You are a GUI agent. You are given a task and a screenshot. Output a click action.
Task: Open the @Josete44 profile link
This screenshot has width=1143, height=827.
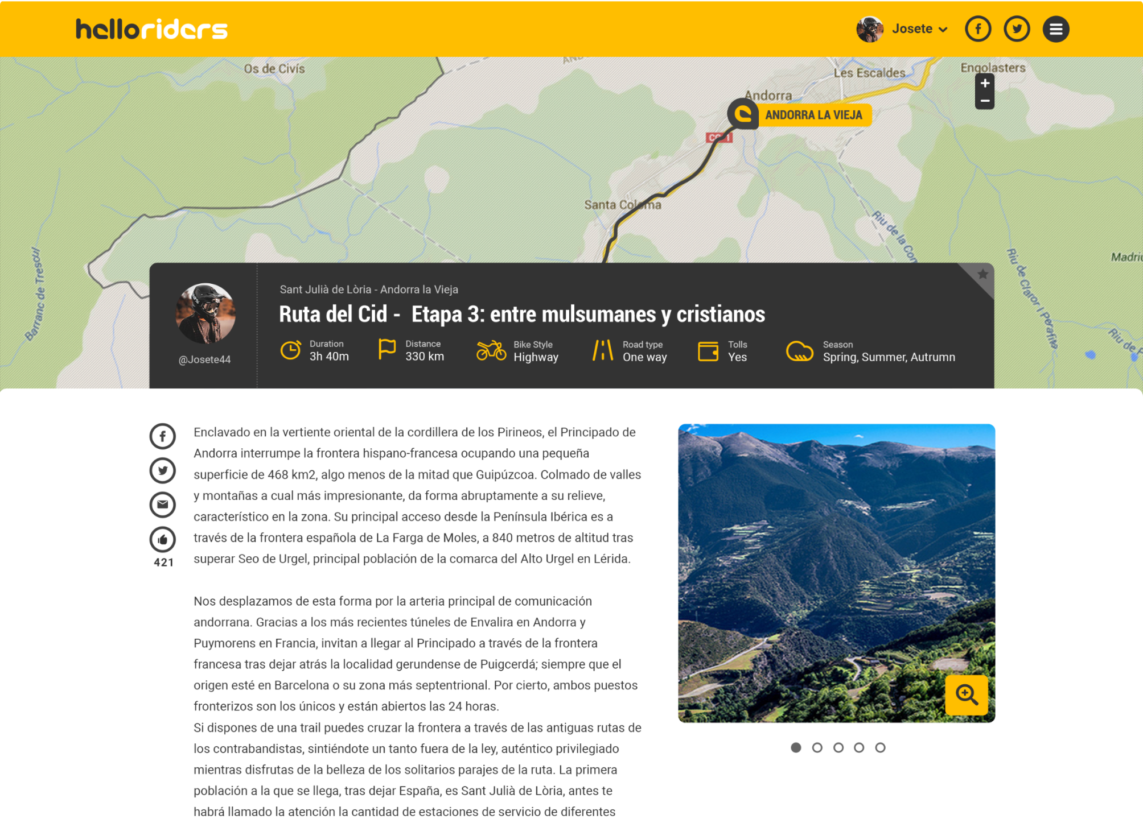(x=204, y=359)
